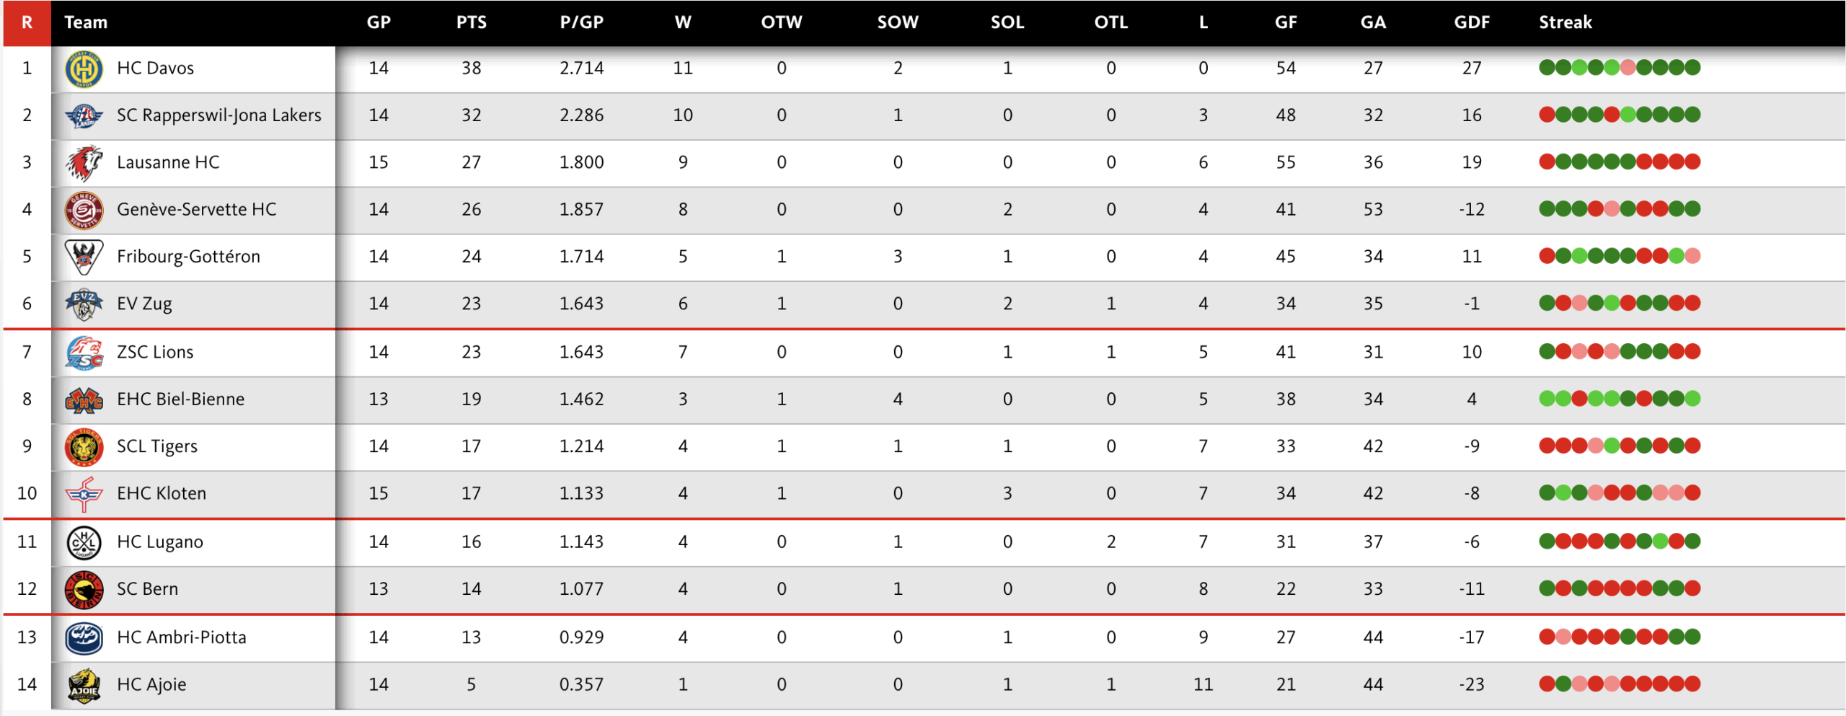Click the HC Ajoie logo
1846x716 pixels.
[84, 685]
